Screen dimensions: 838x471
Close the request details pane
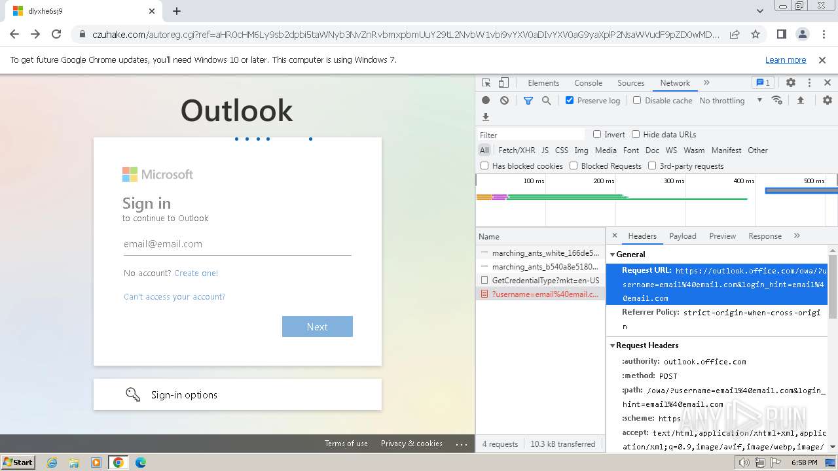coord(615,235)
